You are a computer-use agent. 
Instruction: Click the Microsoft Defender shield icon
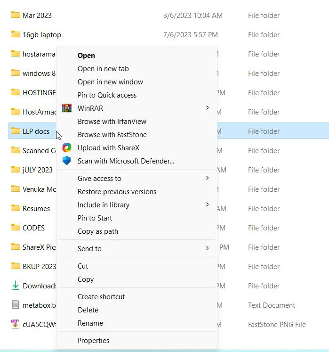tap(67, 161)
